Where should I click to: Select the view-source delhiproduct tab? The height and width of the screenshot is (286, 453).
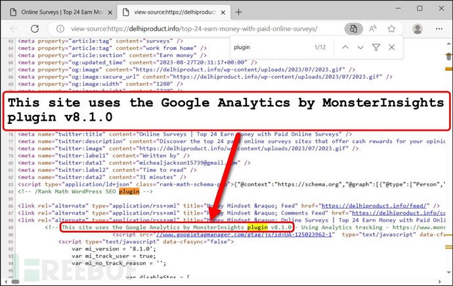(x=174, y=12)
